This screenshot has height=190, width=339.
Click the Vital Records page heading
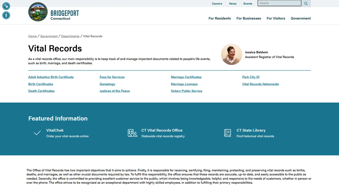coord(55,49)
